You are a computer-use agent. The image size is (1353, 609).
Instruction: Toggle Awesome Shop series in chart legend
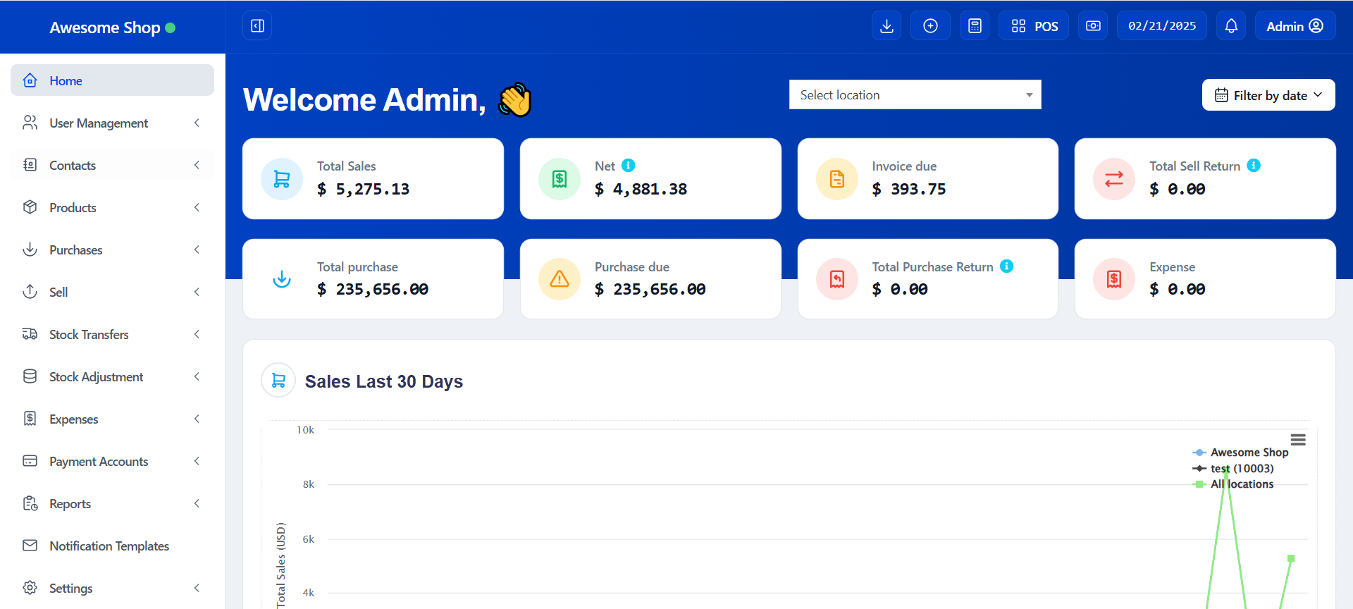[x=1240, y=453]
